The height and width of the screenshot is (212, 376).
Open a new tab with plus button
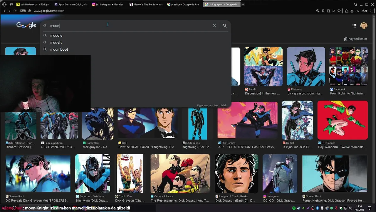coord(243,4)
